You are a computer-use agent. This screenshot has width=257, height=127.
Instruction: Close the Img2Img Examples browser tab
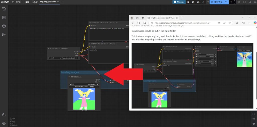pos(177,18)
